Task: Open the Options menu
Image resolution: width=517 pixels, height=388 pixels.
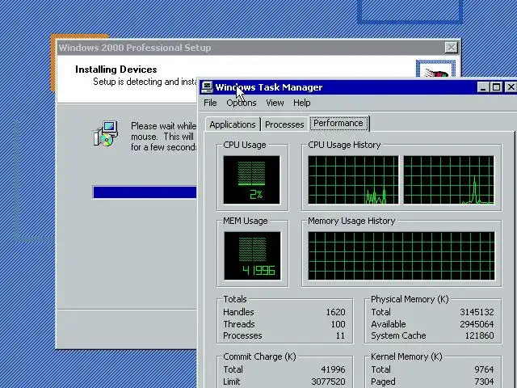Action: click(x=242, y=103)
